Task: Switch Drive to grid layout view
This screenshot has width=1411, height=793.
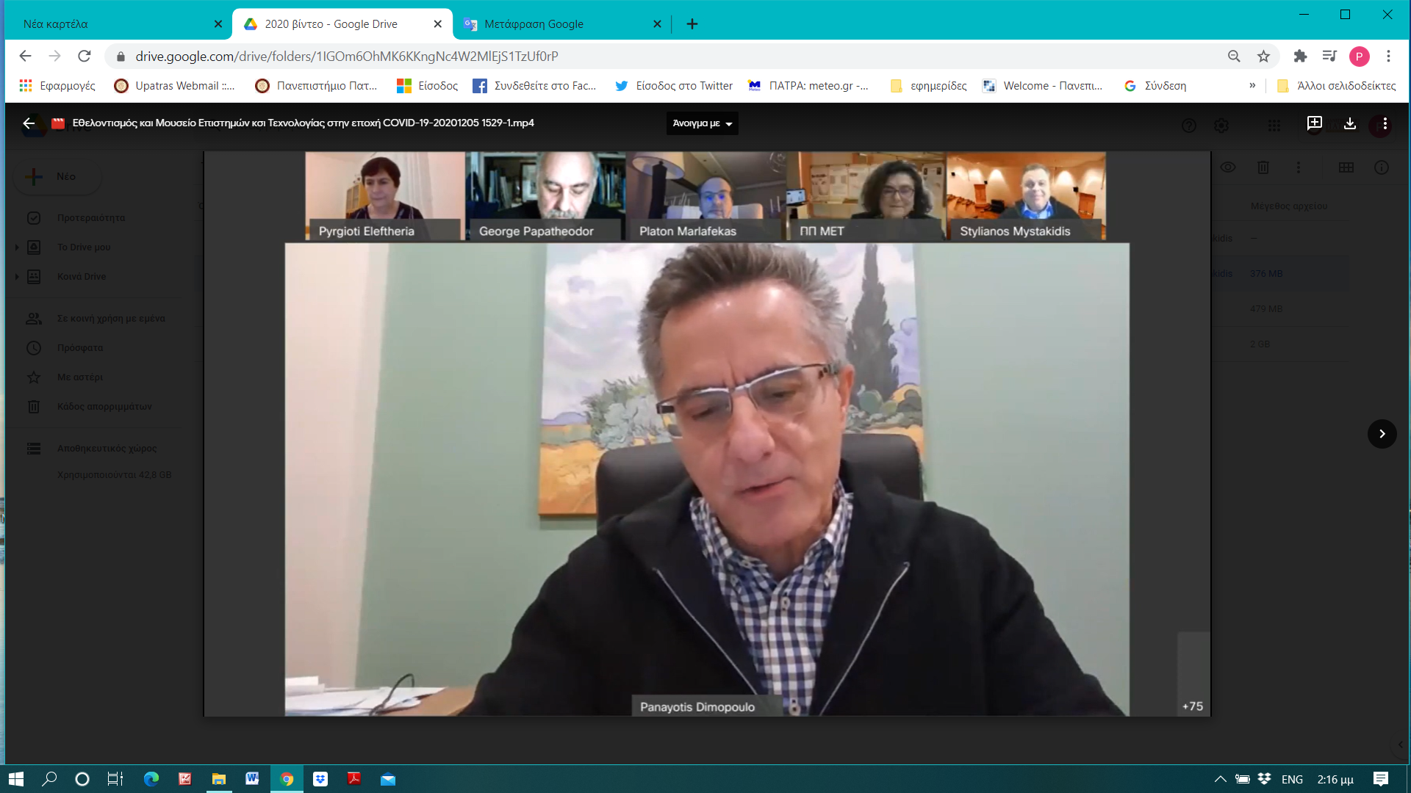Action: 1346,167
